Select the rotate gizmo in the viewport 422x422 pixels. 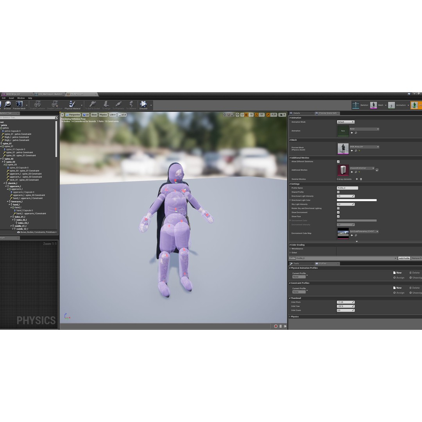(229, 114)
